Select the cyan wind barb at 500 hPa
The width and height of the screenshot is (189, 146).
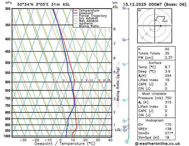pos(126,64)
